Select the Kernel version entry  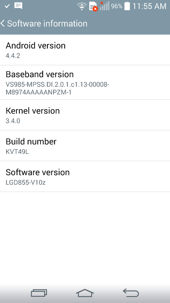pyautogui.click(x=85, y=115)
